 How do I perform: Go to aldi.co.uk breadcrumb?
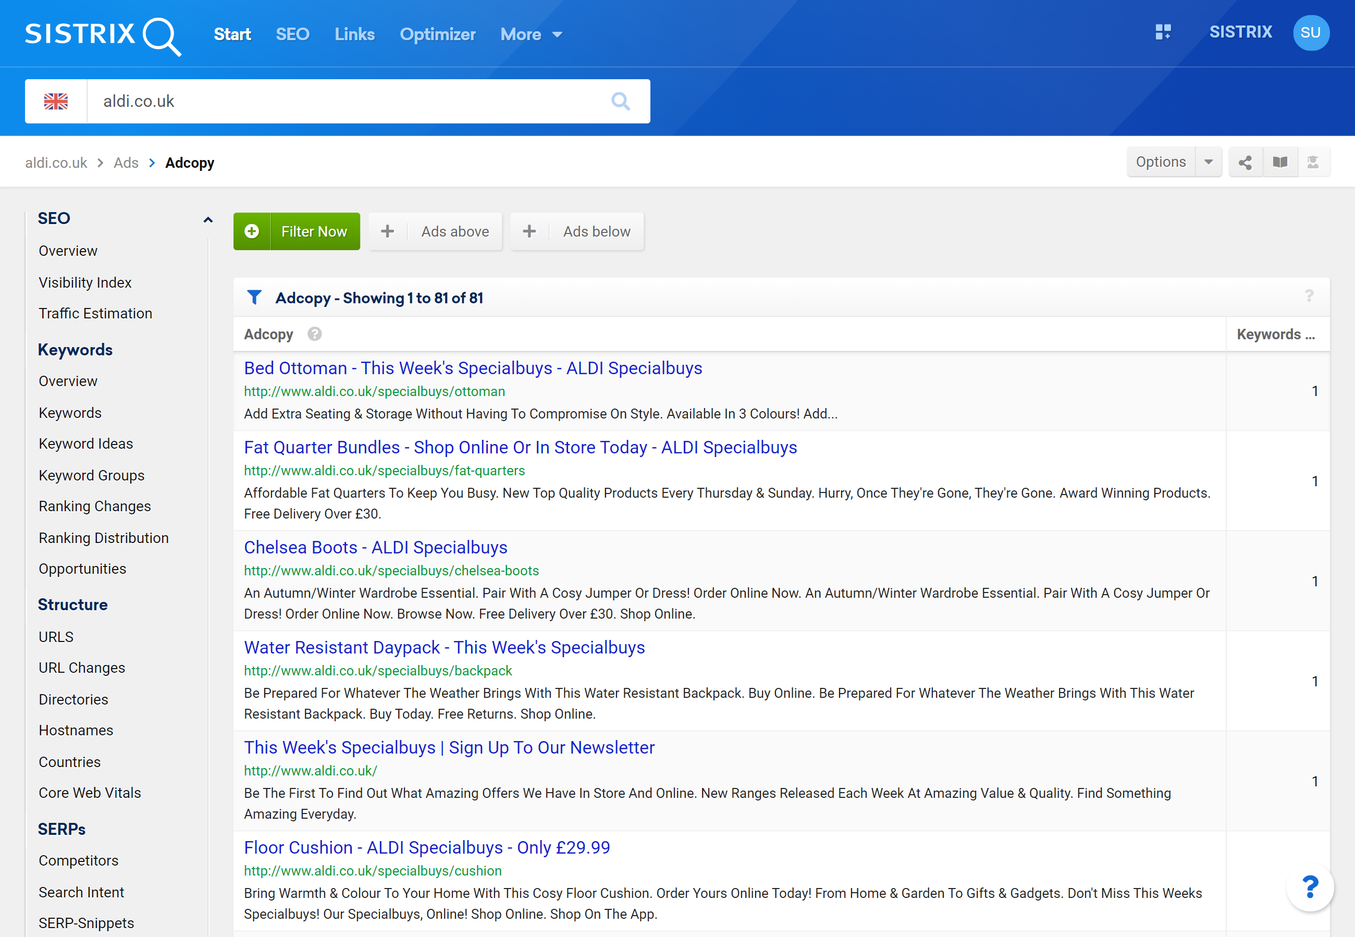[56, 163]
